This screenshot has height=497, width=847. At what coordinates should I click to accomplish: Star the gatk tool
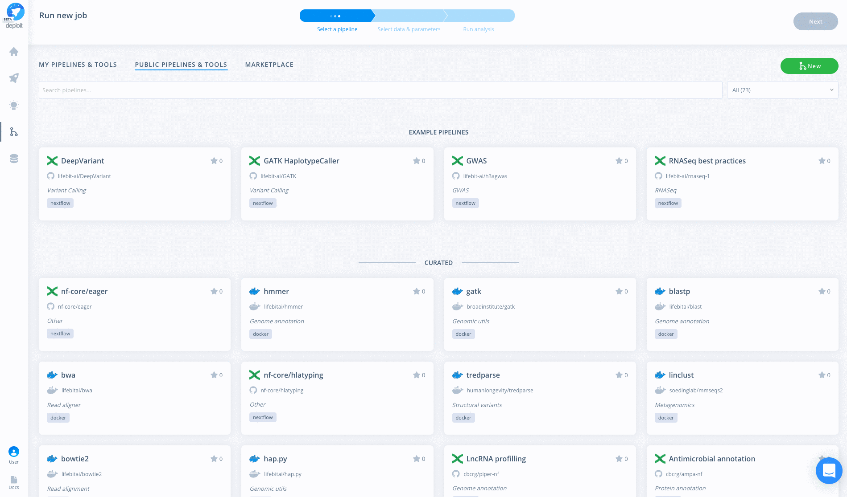619,291
